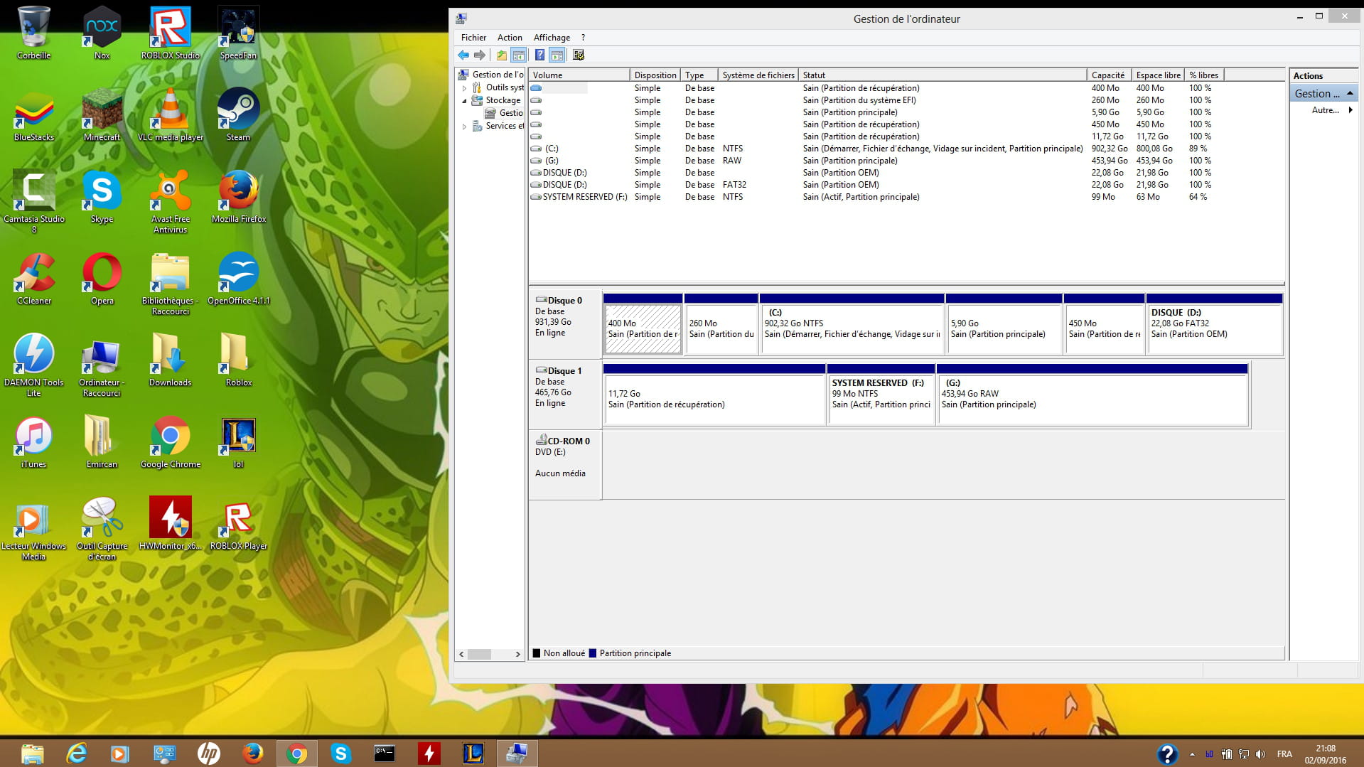Select SYSTEM RESERVED (F:) volume row

(906, 197)
